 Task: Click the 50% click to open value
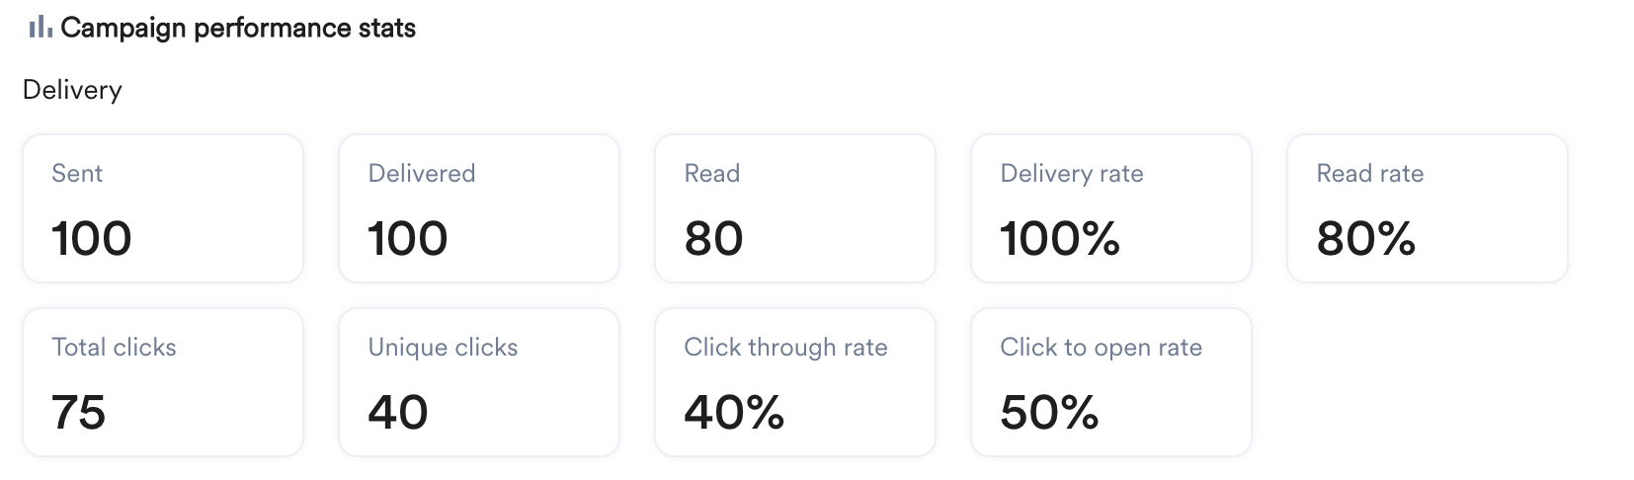pos(1049,413)
